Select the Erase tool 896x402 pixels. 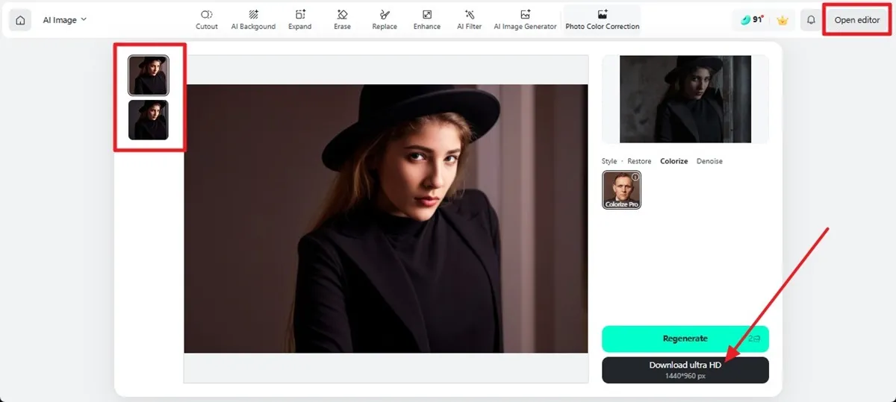click(x=342, y=19)
